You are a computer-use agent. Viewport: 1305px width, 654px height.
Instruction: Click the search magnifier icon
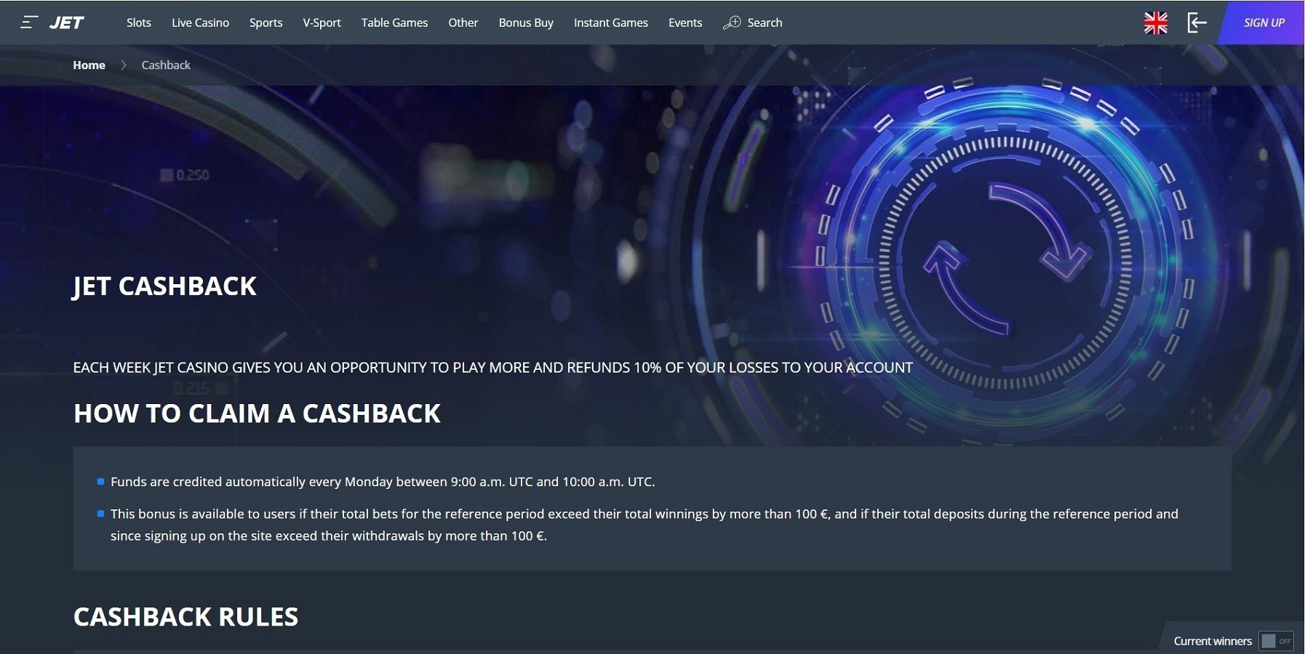tap(732, 23)
